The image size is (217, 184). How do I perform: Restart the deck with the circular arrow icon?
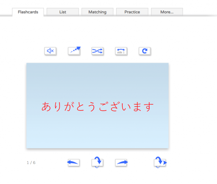[x=145, y=51]
